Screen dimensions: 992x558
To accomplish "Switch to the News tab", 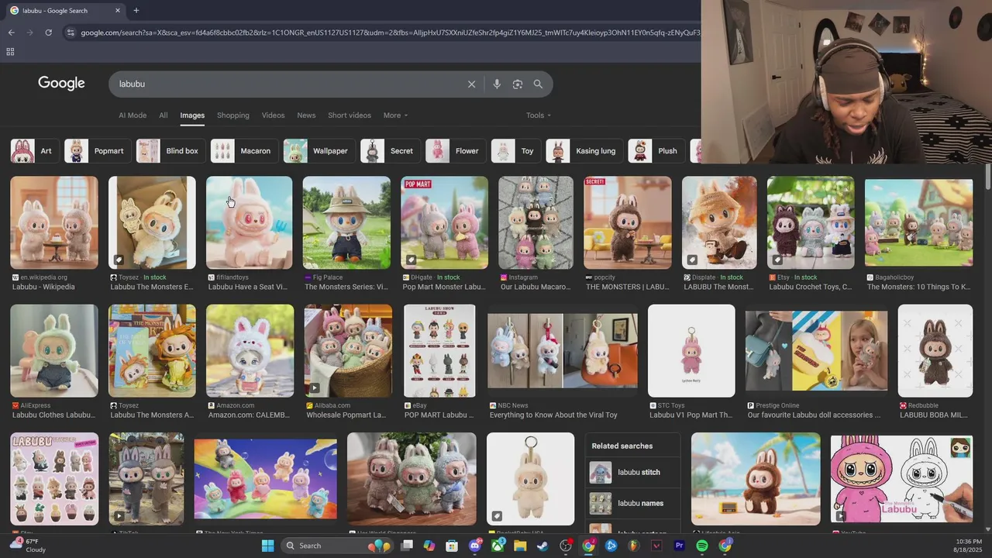I will click(306, 115).
